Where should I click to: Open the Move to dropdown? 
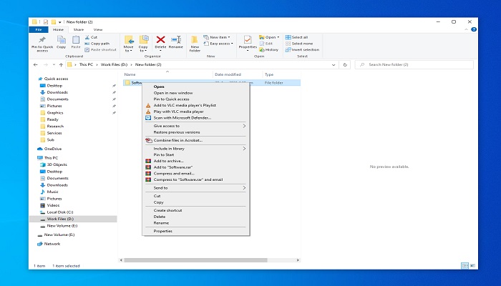(x=129, y=43)
